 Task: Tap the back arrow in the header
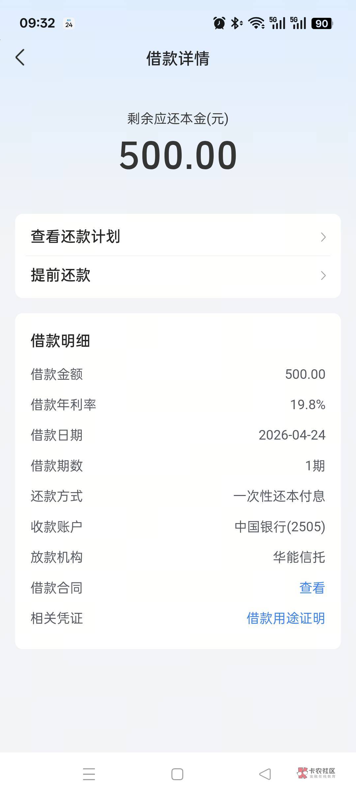pos(20,57)
